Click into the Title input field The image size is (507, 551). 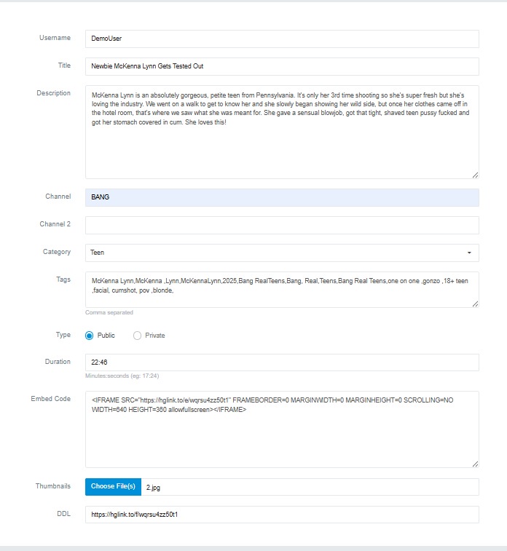(282, 66)
